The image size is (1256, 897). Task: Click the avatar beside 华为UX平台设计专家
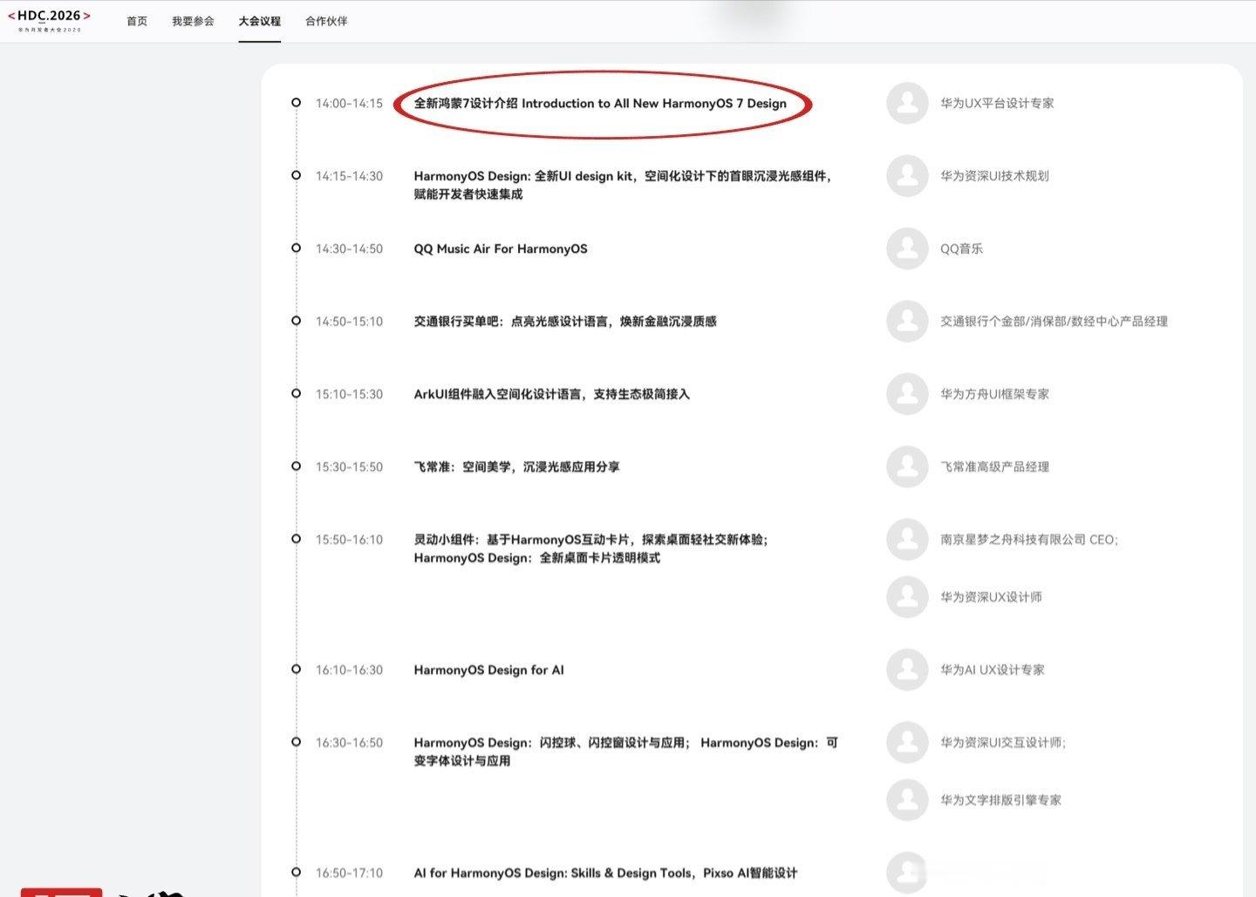(907, 103)
